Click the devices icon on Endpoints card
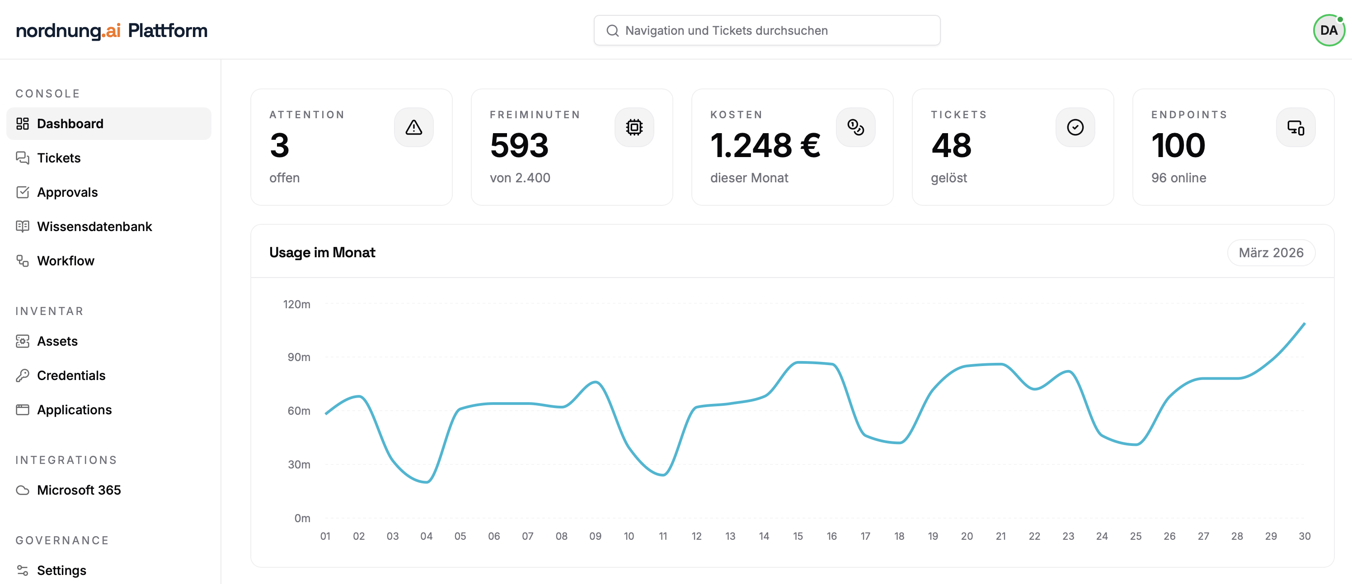This screenshot has width=1352, height=584. 1296,127
